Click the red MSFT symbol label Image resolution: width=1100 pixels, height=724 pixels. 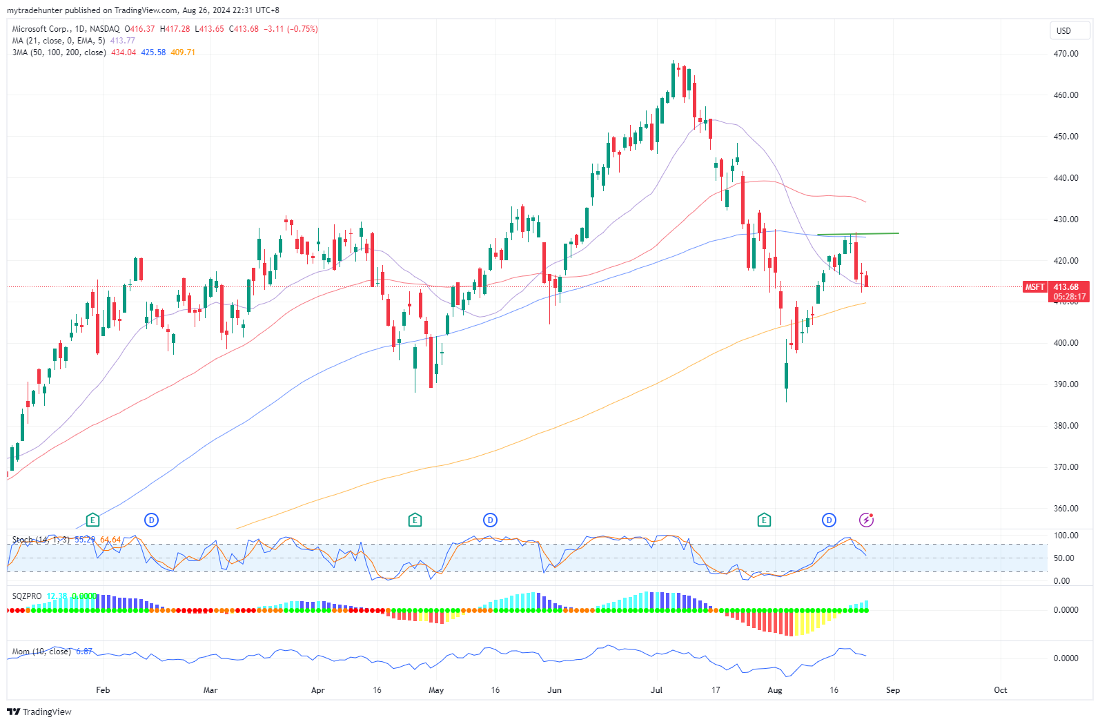pos(1034,287)
